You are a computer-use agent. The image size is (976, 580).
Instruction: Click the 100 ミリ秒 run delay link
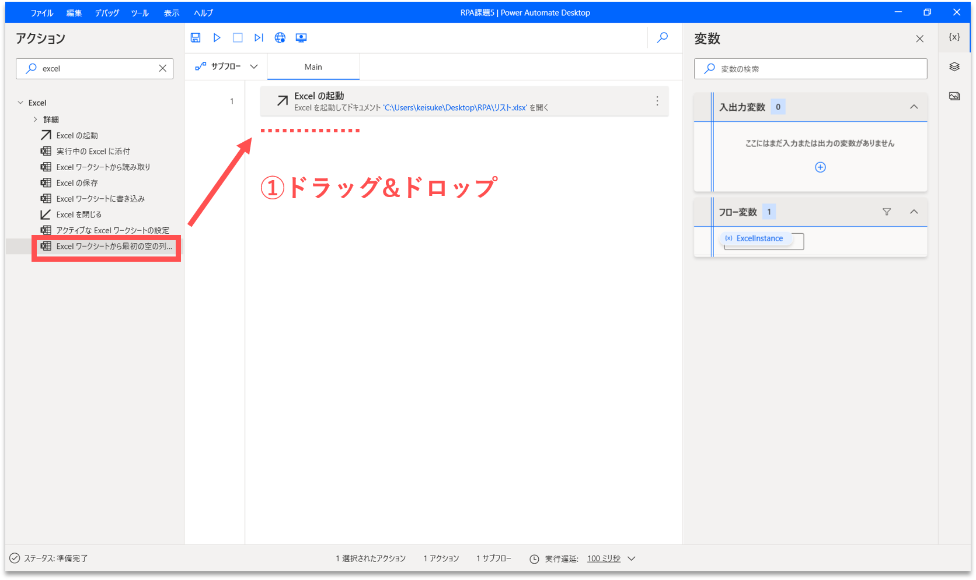click(x=604, y=558)
